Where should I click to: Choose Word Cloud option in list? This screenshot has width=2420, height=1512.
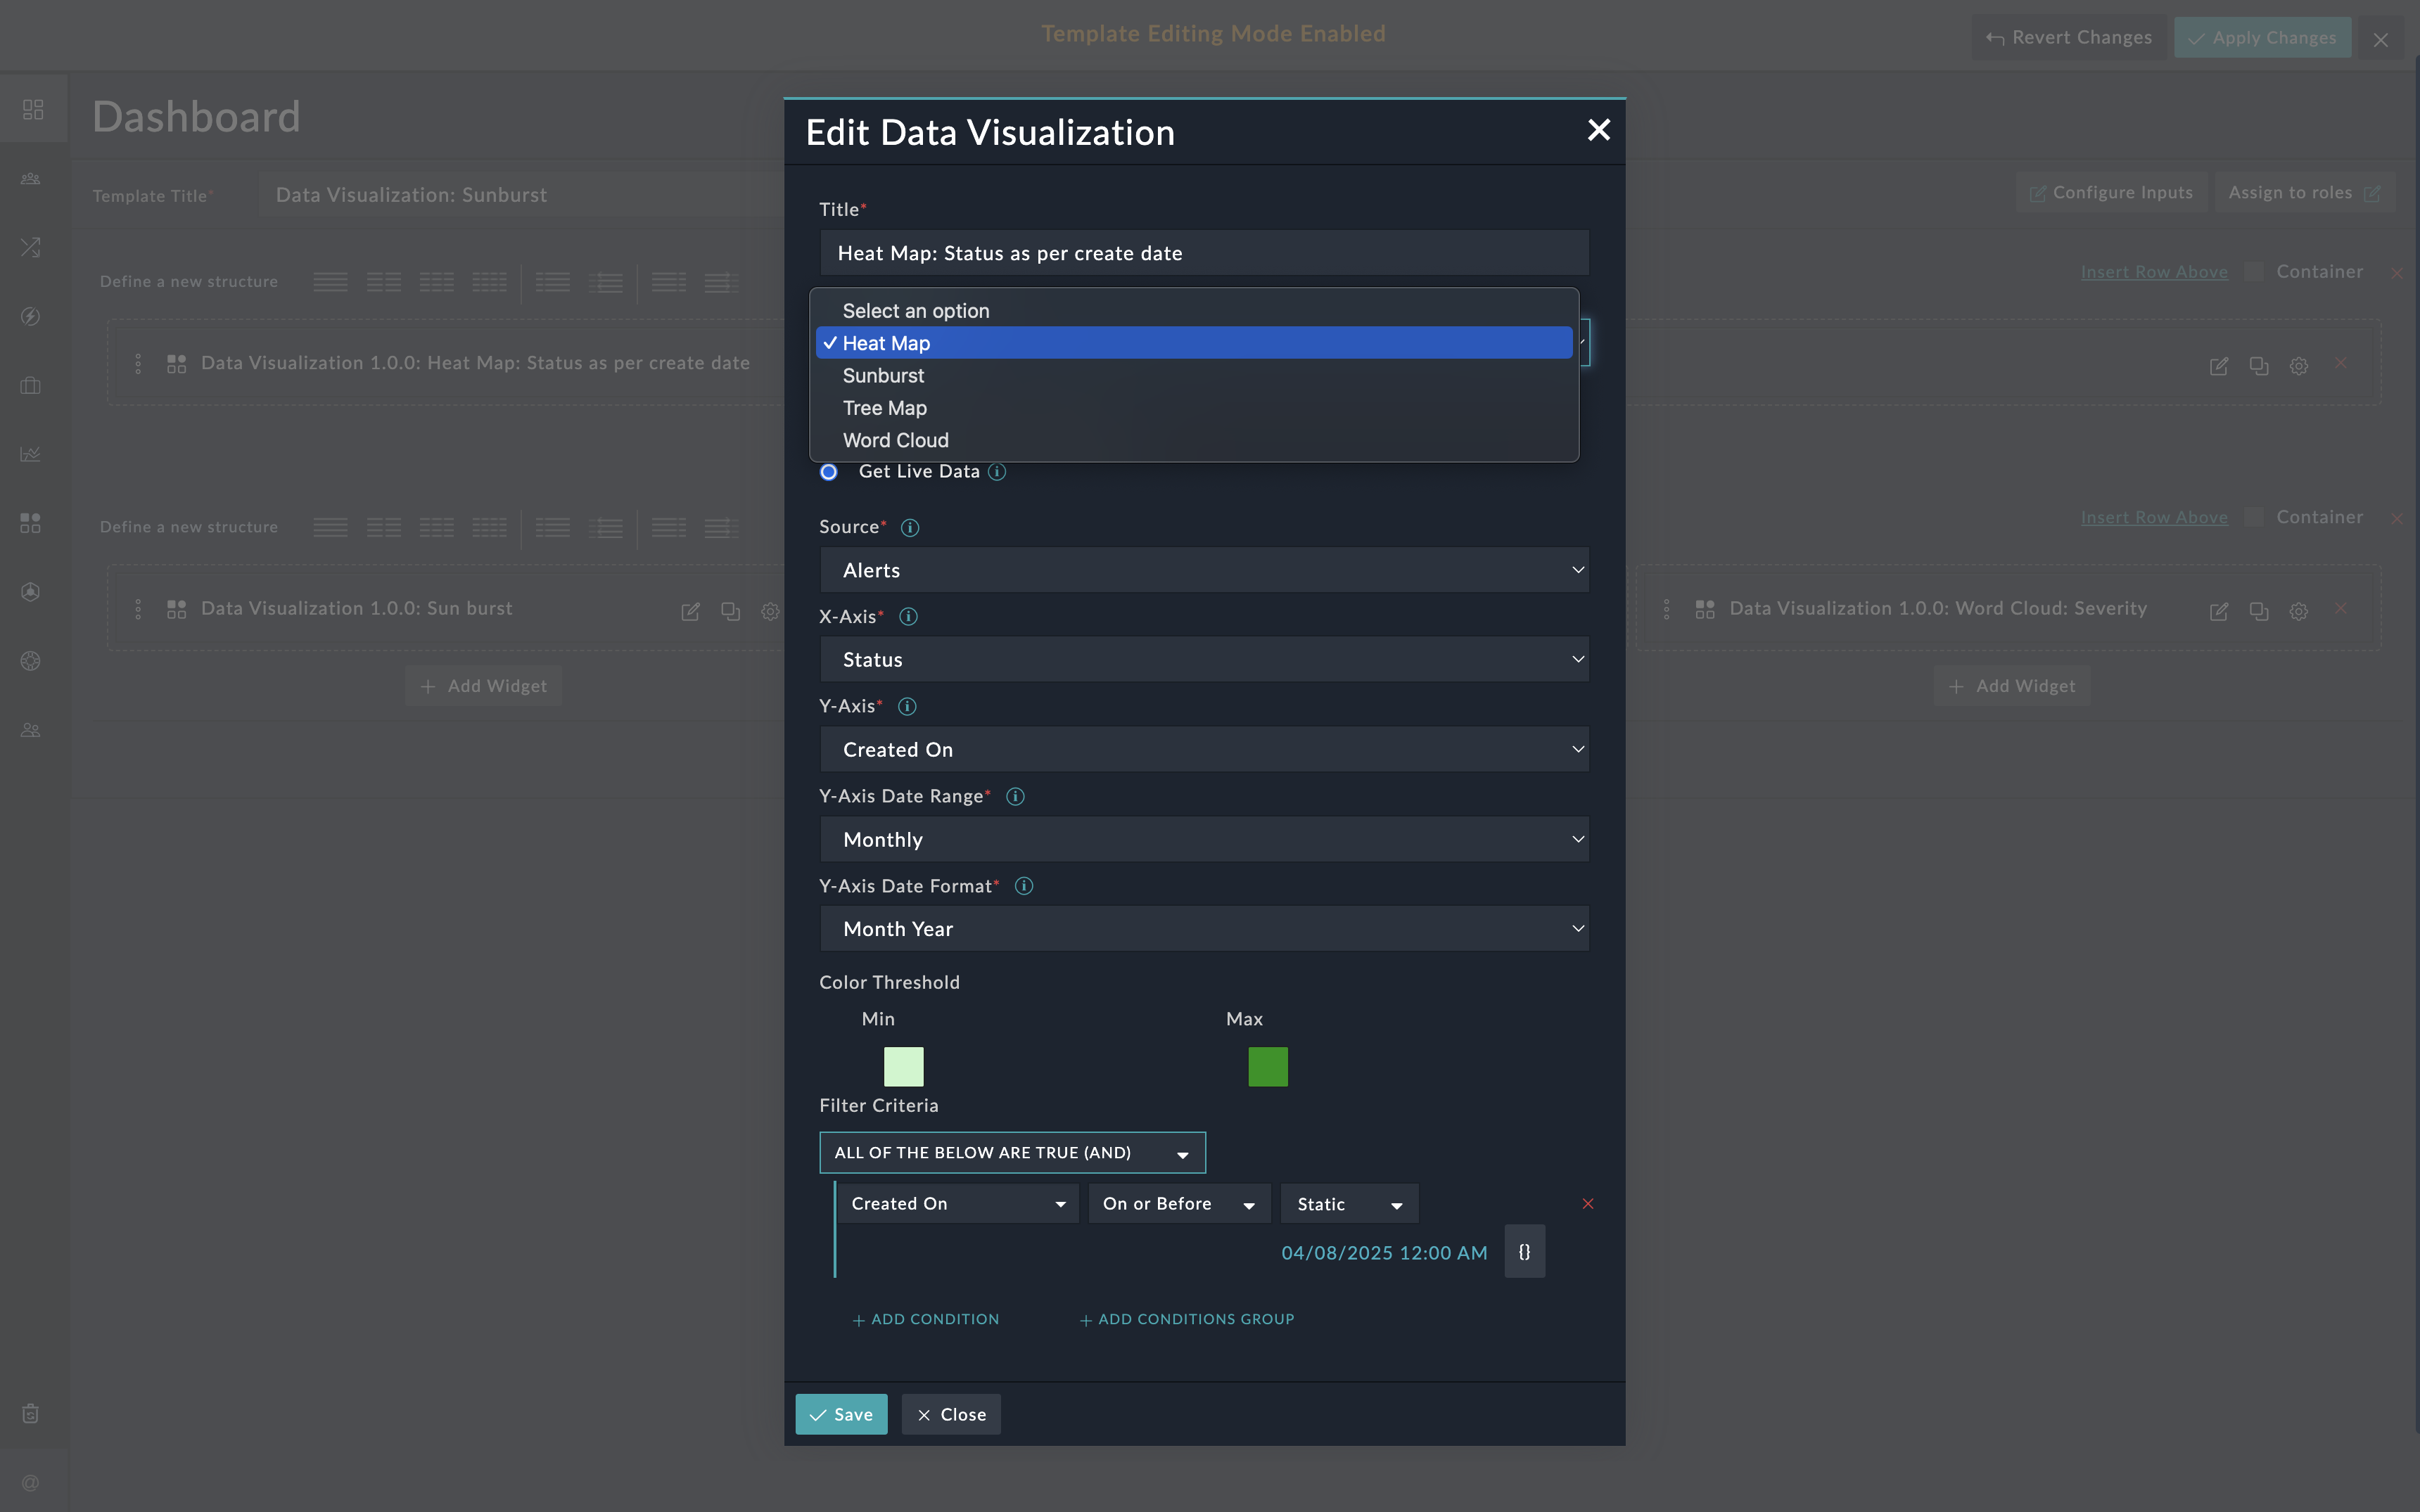coord(895,440)
